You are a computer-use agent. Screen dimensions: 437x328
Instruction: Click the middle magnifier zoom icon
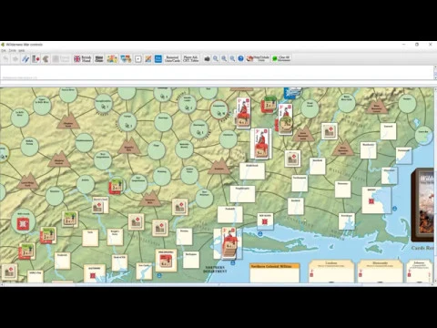coord(224,58)
